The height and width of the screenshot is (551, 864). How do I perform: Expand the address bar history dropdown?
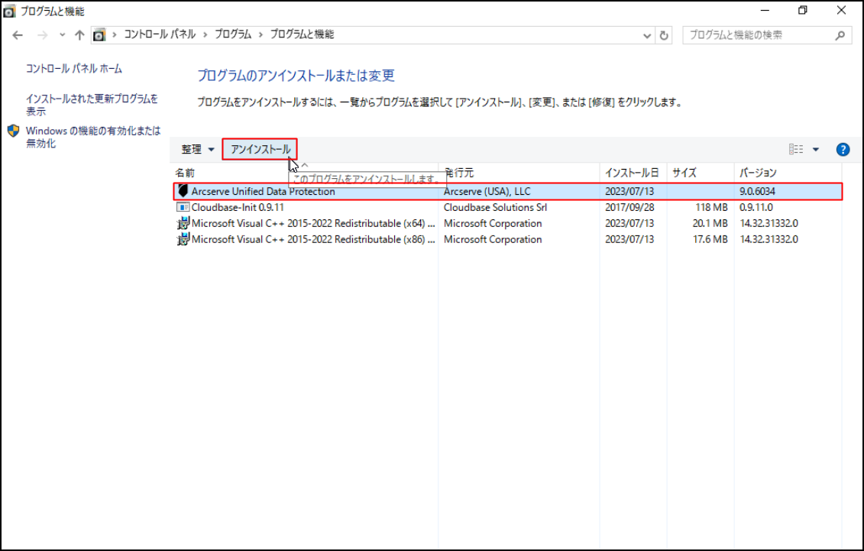click(647, 36)
